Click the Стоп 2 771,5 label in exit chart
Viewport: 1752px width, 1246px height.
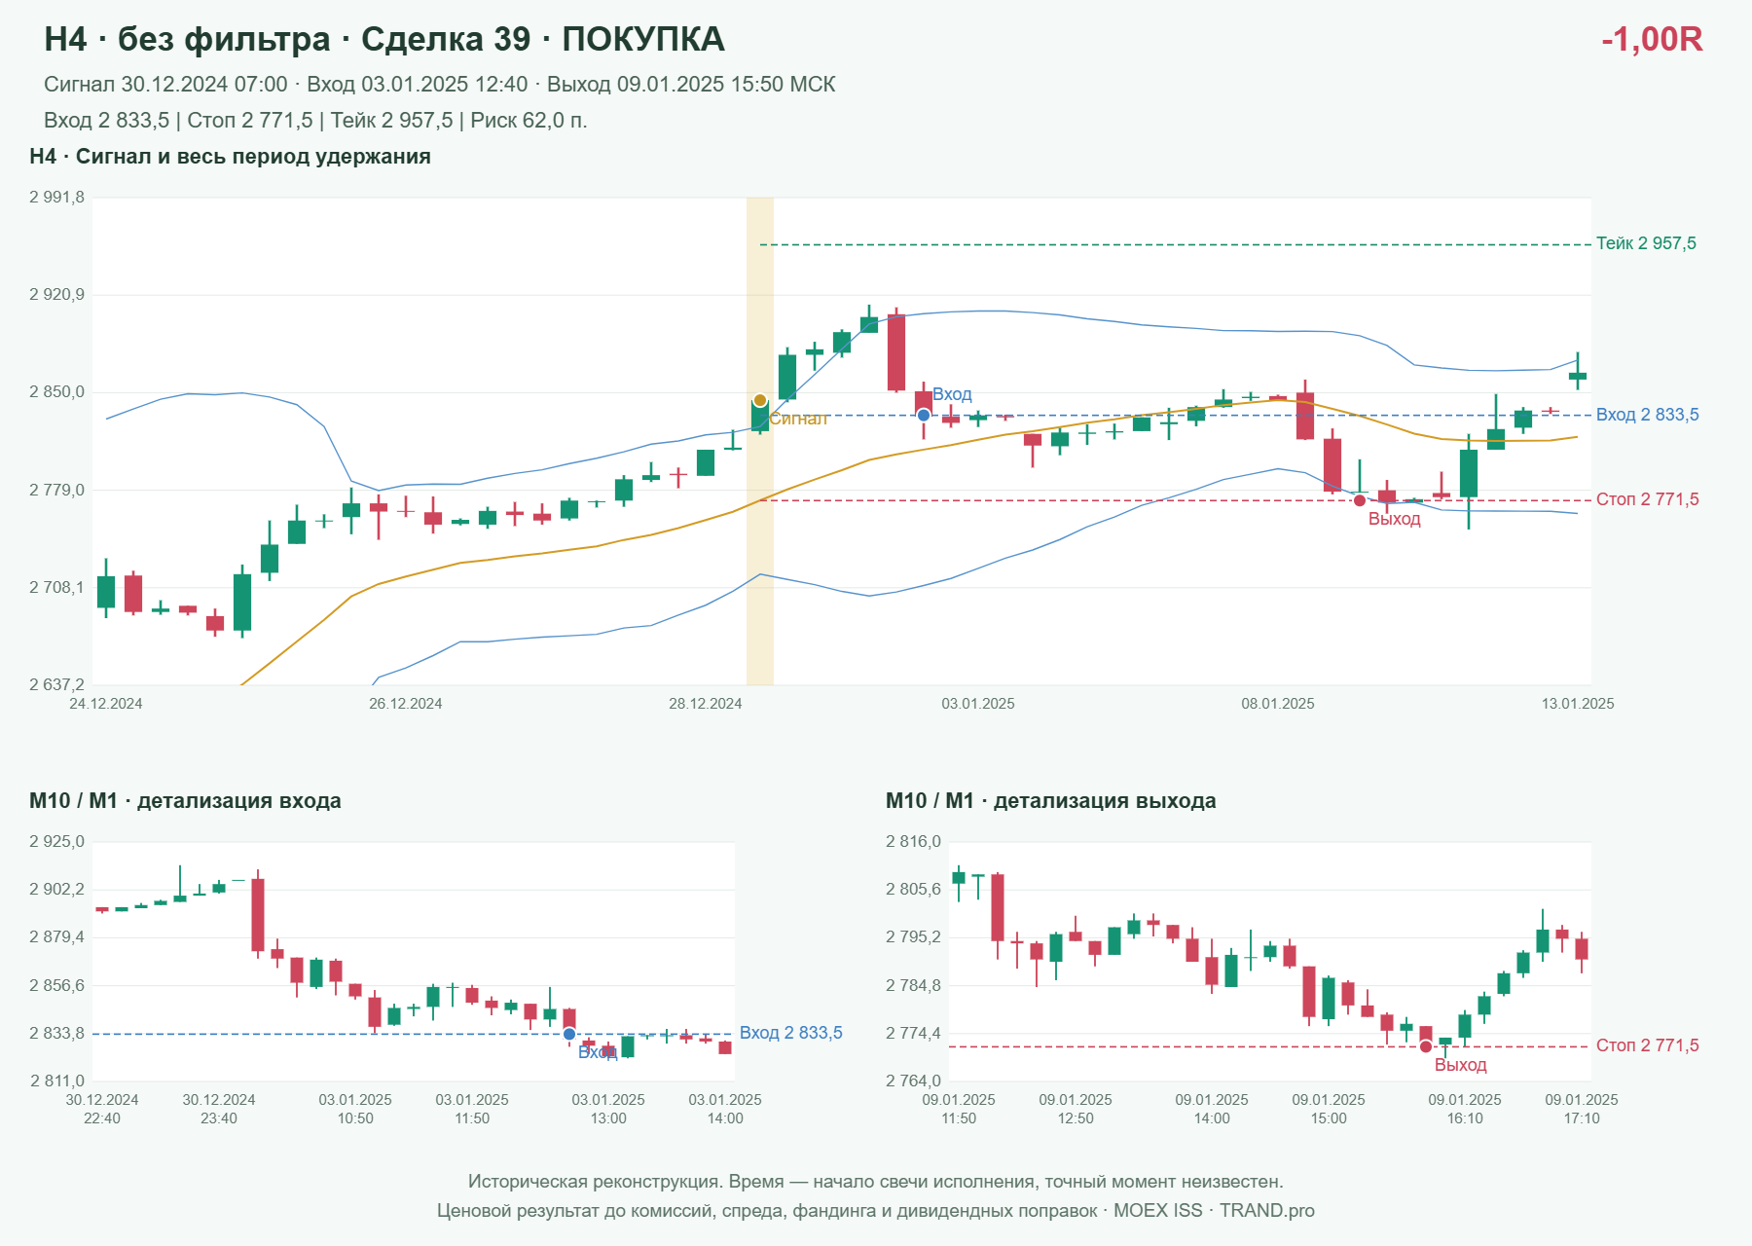[1648, 1045]
